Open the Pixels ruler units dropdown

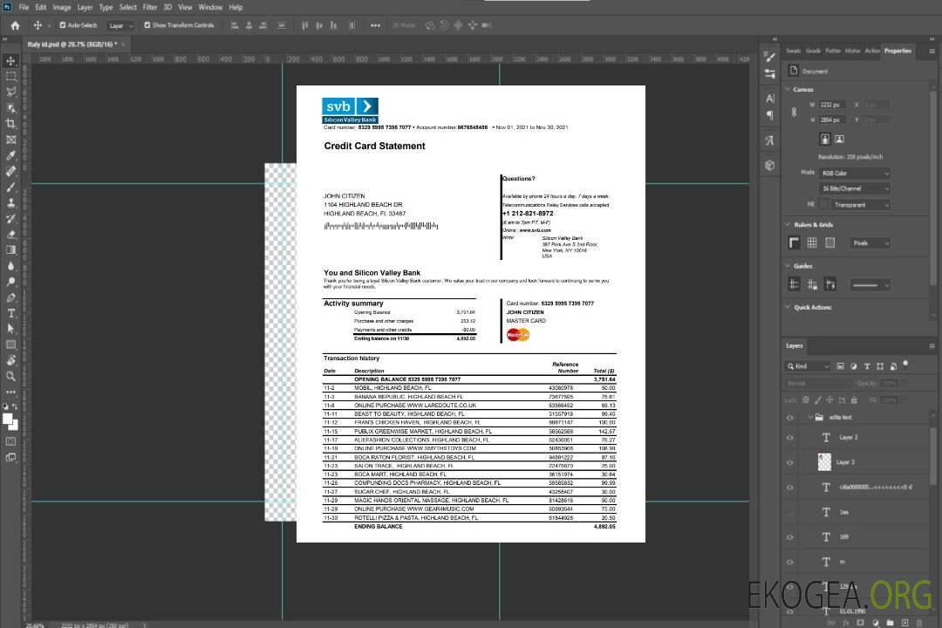point(870,242)
